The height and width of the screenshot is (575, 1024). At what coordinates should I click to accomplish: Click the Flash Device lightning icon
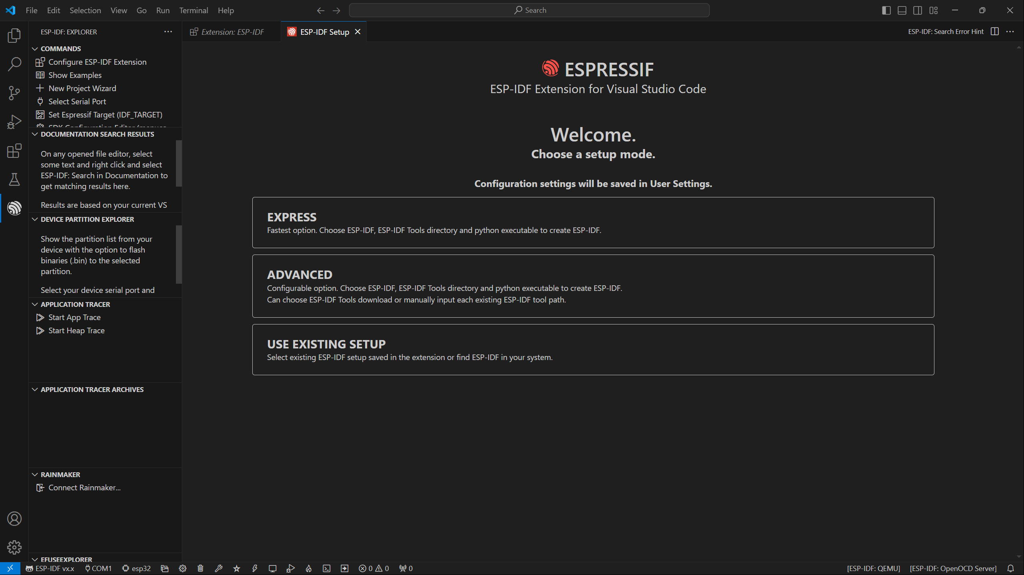[255, 568]
